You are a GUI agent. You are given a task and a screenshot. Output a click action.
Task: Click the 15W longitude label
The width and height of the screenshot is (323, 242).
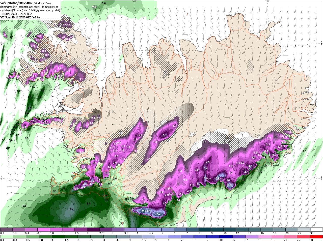pos(267,1)
